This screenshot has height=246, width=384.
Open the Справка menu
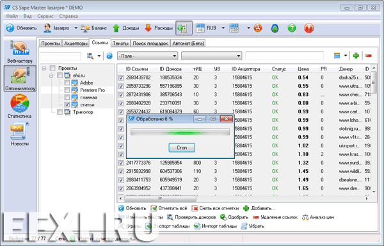click(68, 16)
